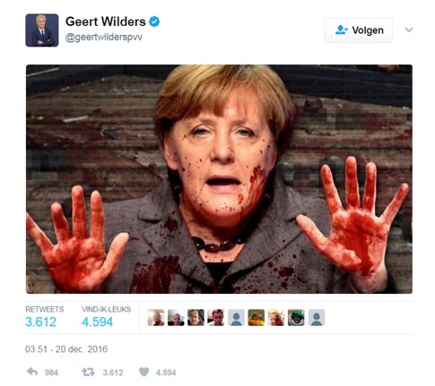This screenshot has width=435, height=386.
Task: Click the reply arrow icon
Action: (x=32, y=372)
